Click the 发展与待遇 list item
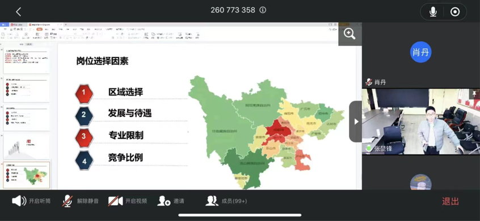Viewport: 480px width, 221px height. click(x=130, y=114)
